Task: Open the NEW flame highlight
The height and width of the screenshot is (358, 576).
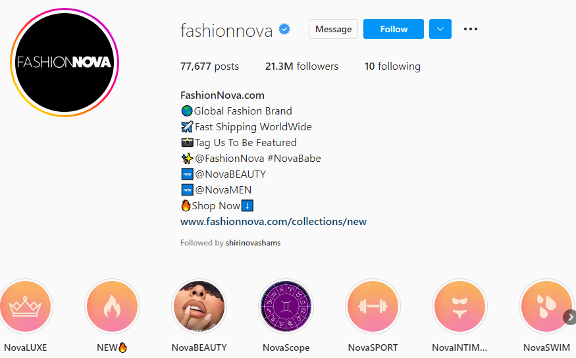Action: click(x=113, y=306)
